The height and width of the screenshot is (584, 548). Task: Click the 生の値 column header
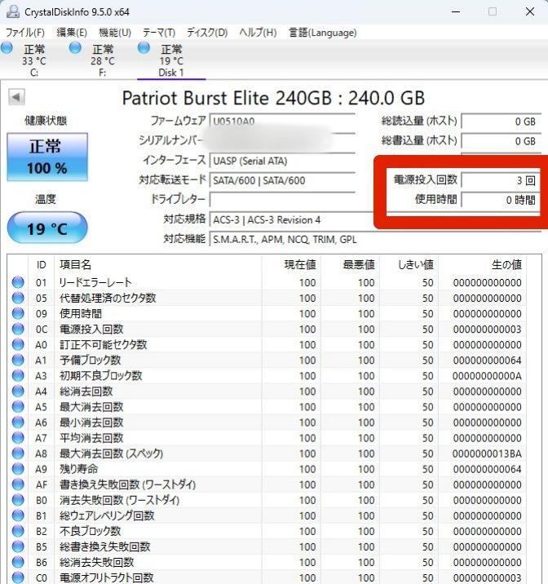tap(482, 265)
